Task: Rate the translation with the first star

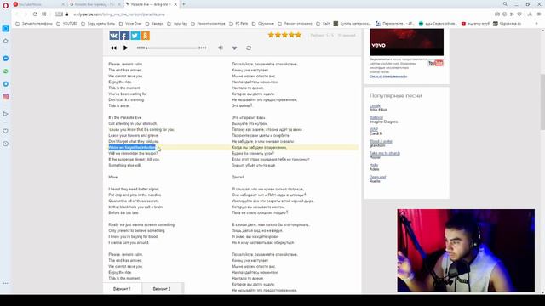Action: point(271,35)
